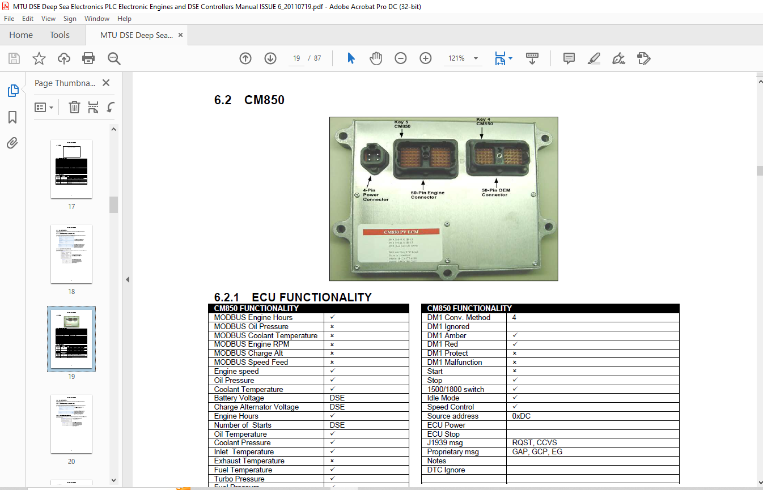
Task: Switch to the Home tab
Action: tap(21, 35)
